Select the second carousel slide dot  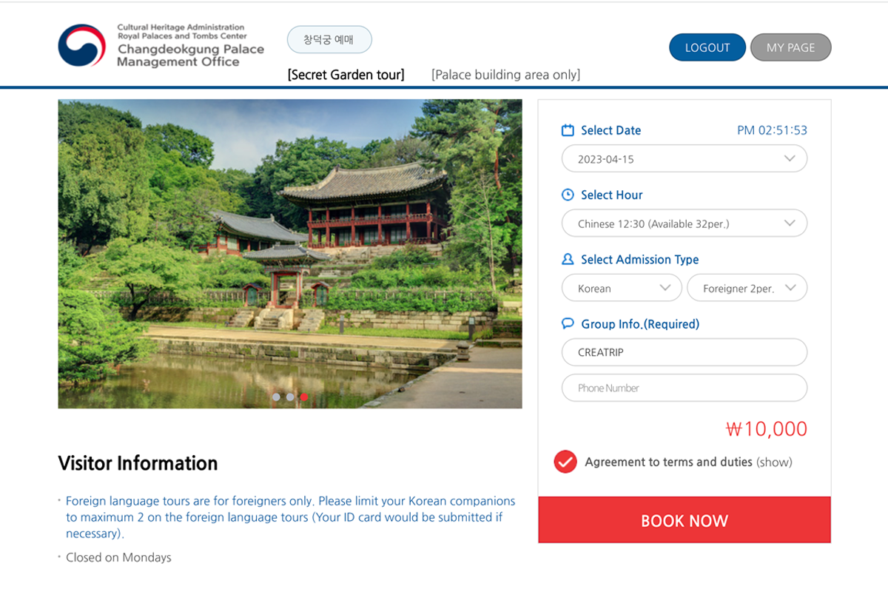(290, 397)
